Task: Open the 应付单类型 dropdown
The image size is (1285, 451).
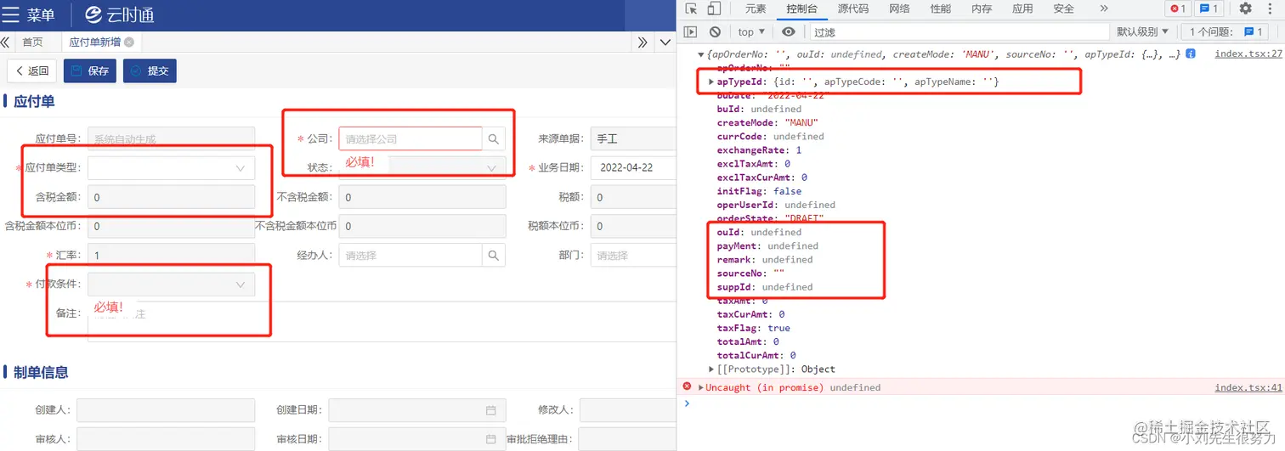Action: pos(171,168)
